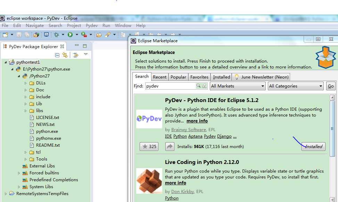
Task: Click the Open Console monitor icon
Action: tap(46, 35)
